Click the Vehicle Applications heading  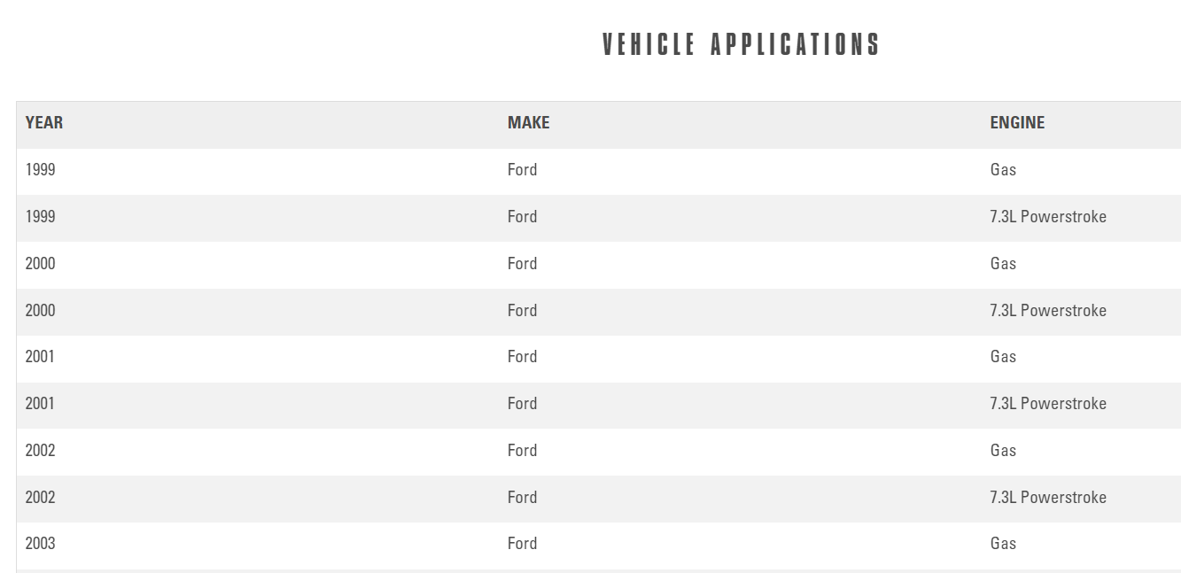pyautogui.click(x=741, y=44)
